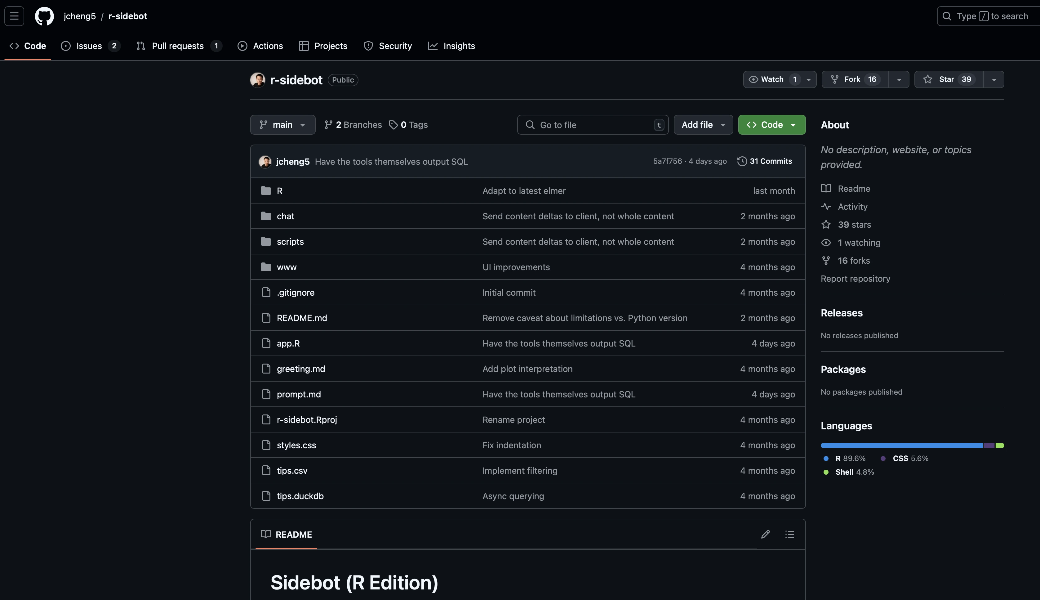Click the Activity pulse icon
The height and width of the screenshot is (600, 1040).
coord(826,206)
